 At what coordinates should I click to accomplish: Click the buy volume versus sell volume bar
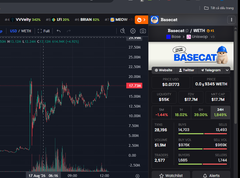(x=203, y=149)
